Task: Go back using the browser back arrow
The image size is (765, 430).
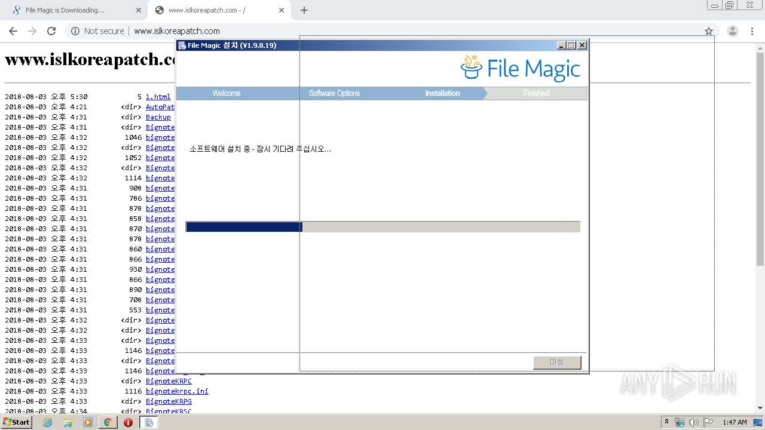Action: [13, 31]
